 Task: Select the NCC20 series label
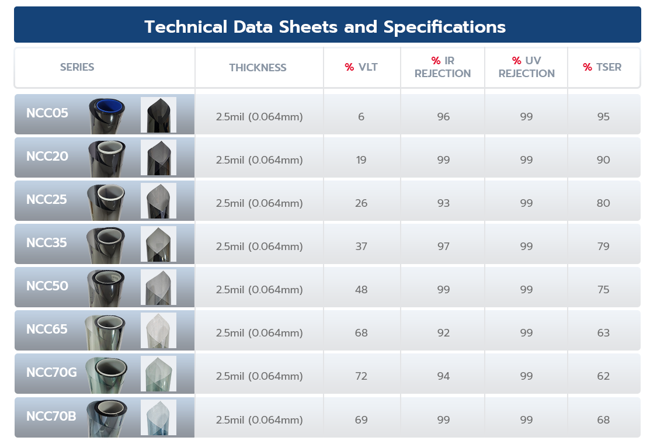pyautogui.click(x=47, y=157)
